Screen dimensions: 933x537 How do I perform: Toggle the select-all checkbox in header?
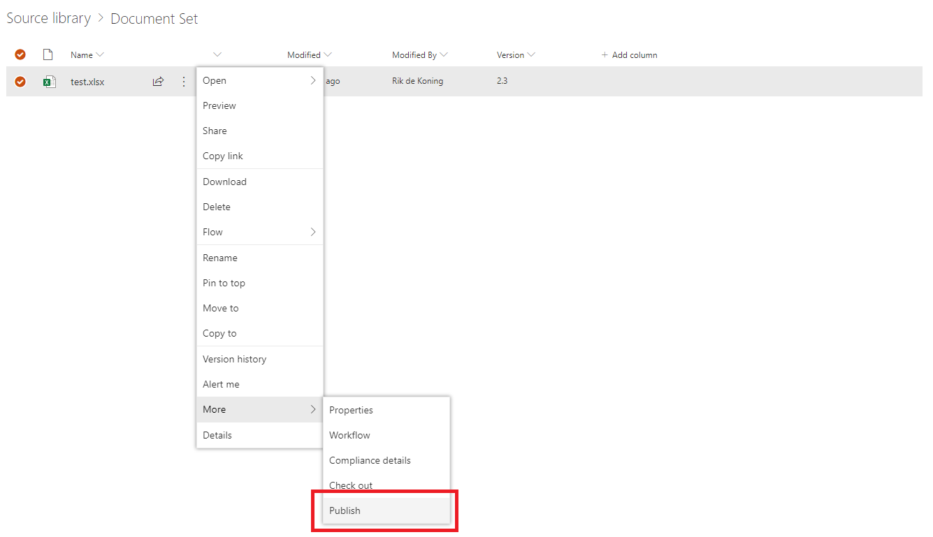[x=20, y=54]
